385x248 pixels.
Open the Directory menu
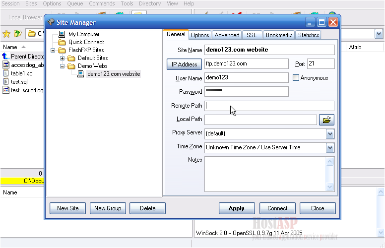(x=150, y=3)
